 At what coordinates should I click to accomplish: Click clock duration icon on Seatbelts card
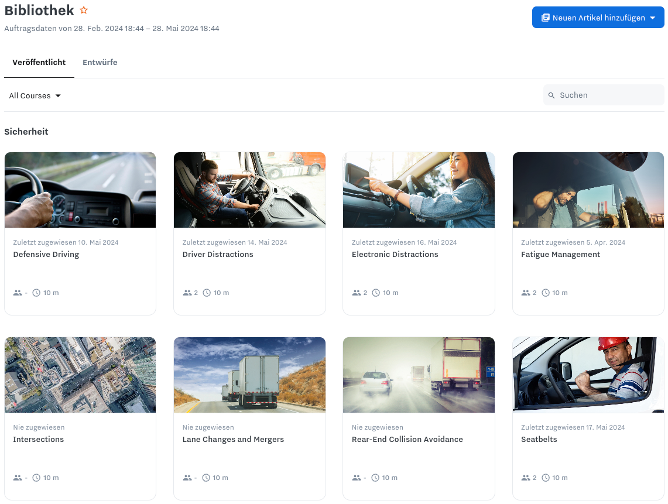coord(545,478)
